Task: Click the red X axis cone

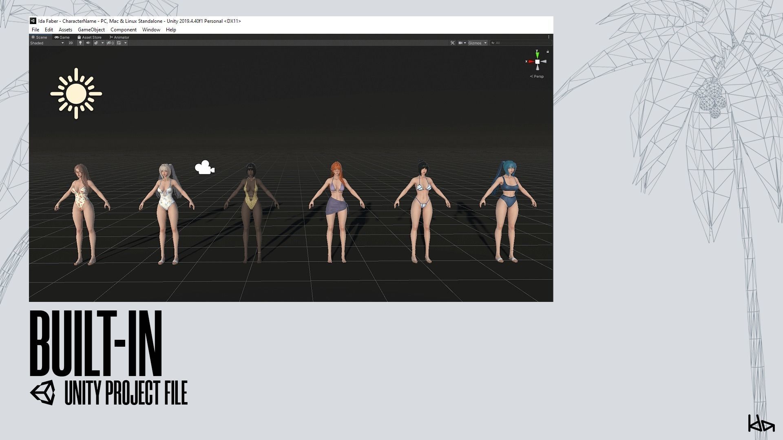Action: [531, 62]
